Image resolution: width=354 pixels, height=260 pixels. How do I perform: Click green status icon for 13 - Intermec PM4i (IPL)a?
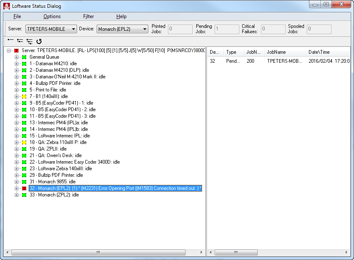pyautogui.click(x=24, y=123)
